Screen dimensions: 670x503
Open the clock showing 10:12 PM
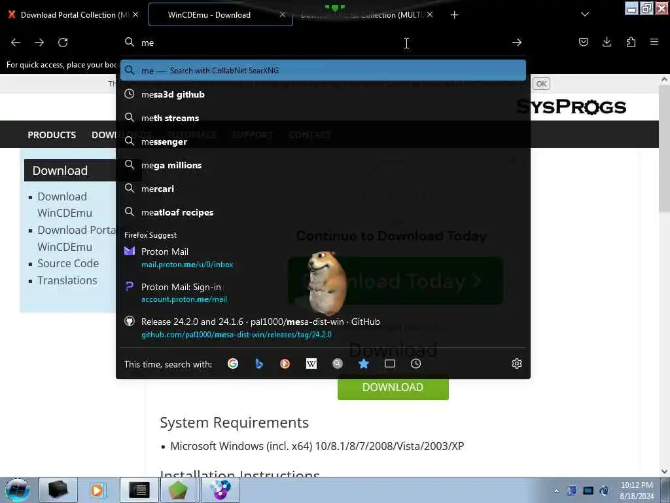click(637, 490)
